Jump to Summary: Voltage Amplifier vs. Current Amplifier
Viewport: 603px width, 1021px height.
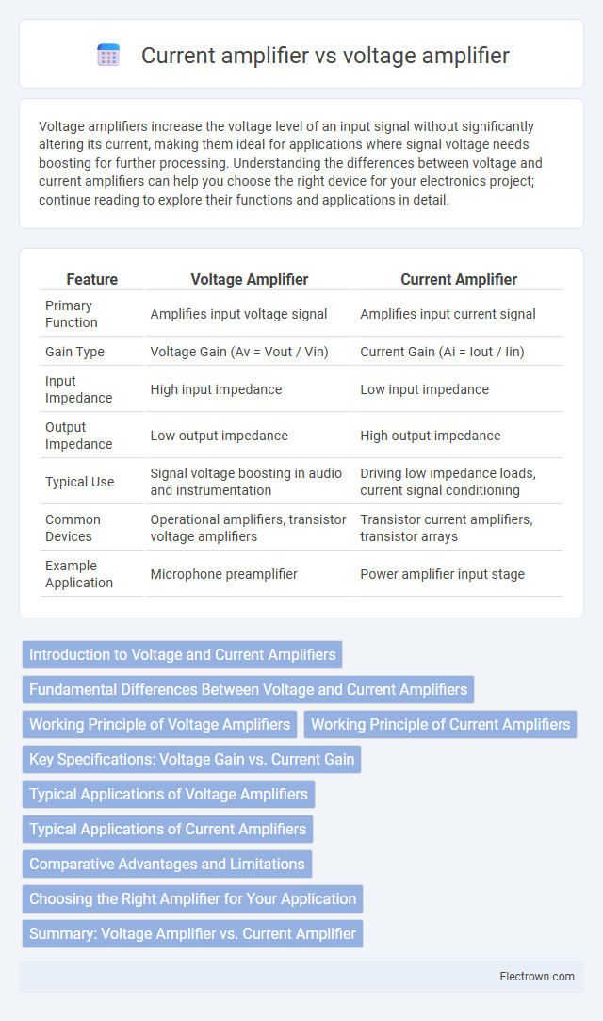tap(192, 933)
